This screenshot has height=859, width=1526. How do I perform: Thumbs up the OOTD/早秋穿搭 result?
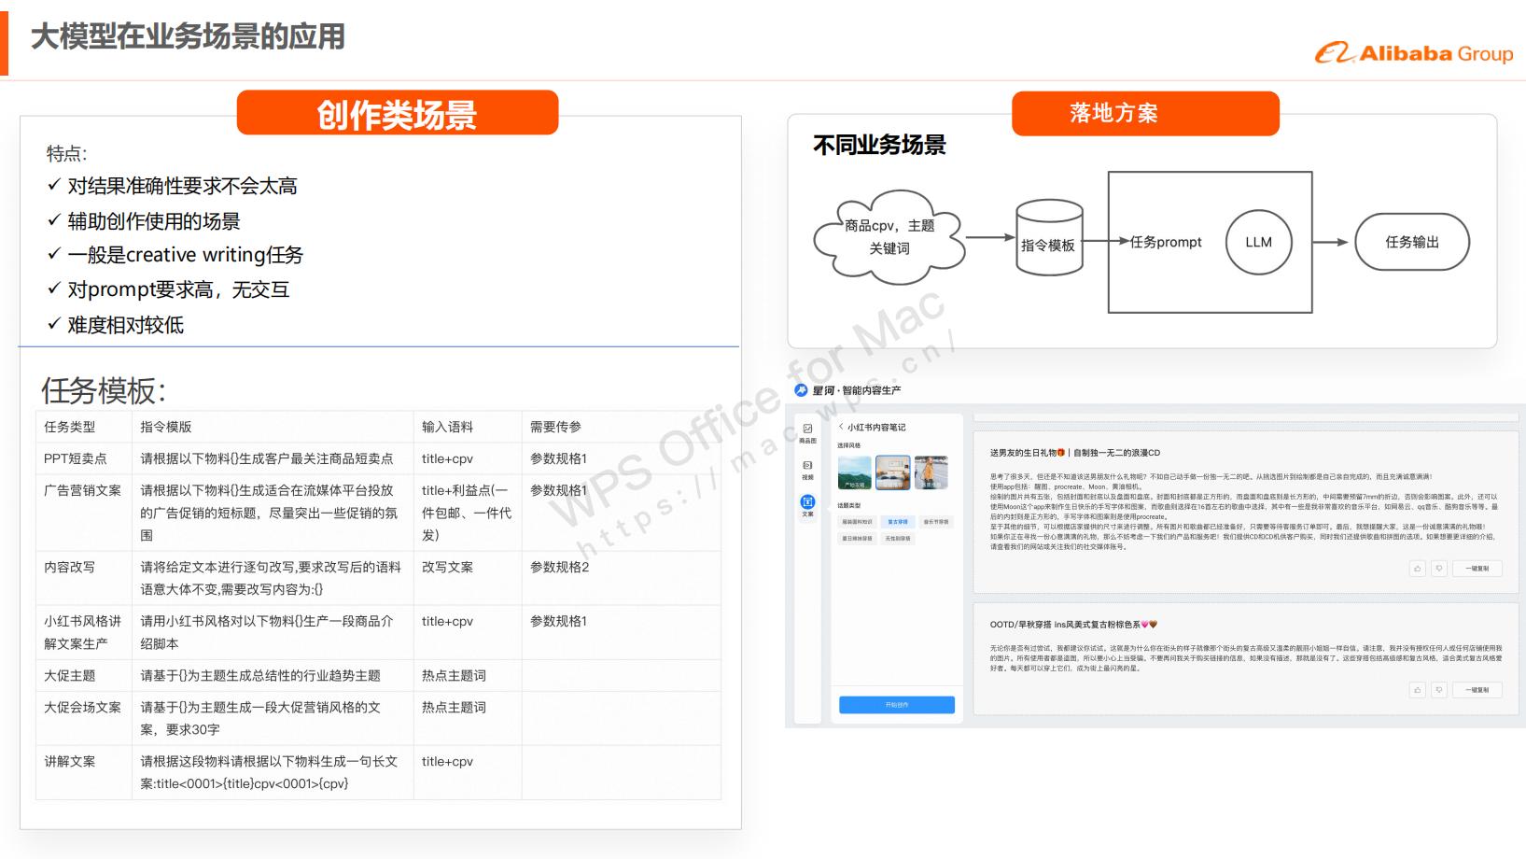pos(1418,689)
